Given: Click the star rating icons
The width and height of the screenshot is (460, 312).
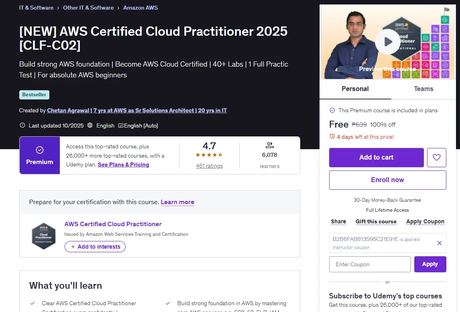Looking at the screenshot, I should (209, 155).
